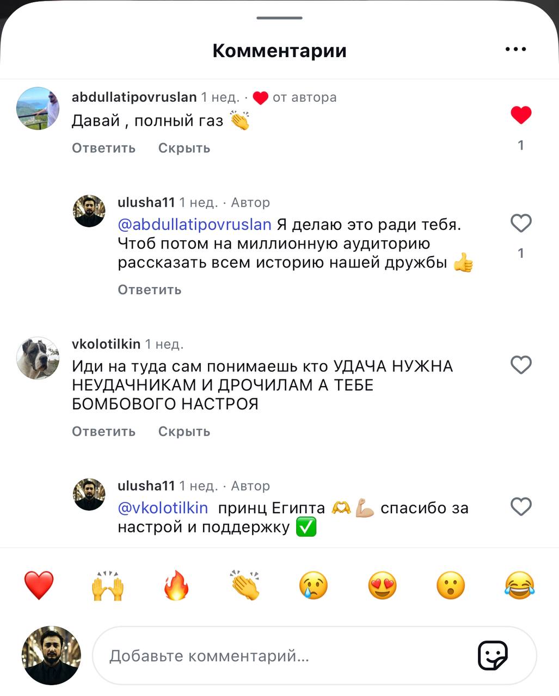Viewport: 559px width, 696px height.
Task: Open the sticker picker in comment field
Action: 493,655
